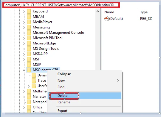Choose Delete from the context menu
Viewport: 161px width, 117px height.
(85, 96)
